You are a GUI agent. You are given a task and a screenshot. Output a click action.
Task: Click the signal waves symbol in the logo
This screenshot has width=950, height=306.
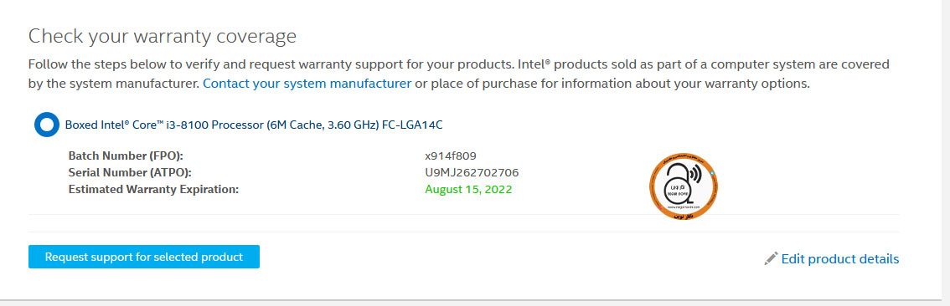point(695,173)
